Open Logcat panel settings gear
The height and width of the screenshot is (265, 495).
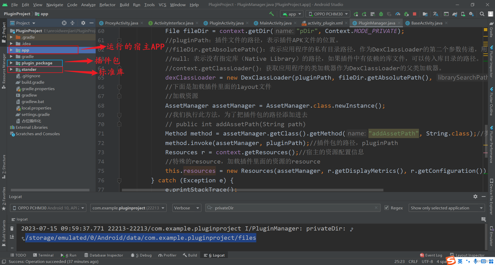pyautogui.click(x=475, y=196)
